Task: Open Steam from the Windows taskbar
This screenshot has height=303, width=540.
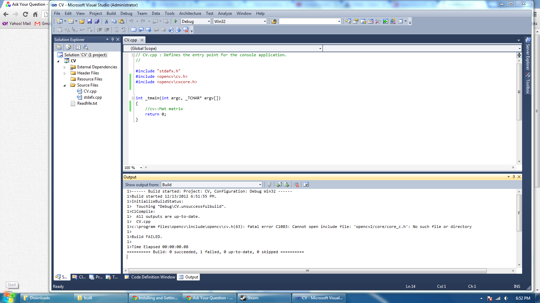Action: (x=264, y=298)
